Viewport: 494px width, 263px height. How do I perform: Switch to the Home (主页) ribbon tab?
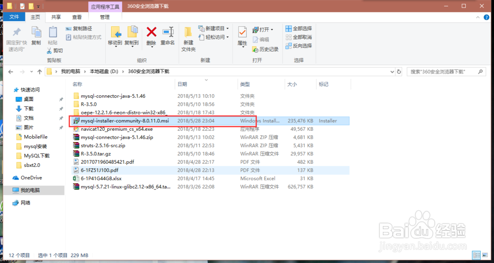tap(36, 17)
